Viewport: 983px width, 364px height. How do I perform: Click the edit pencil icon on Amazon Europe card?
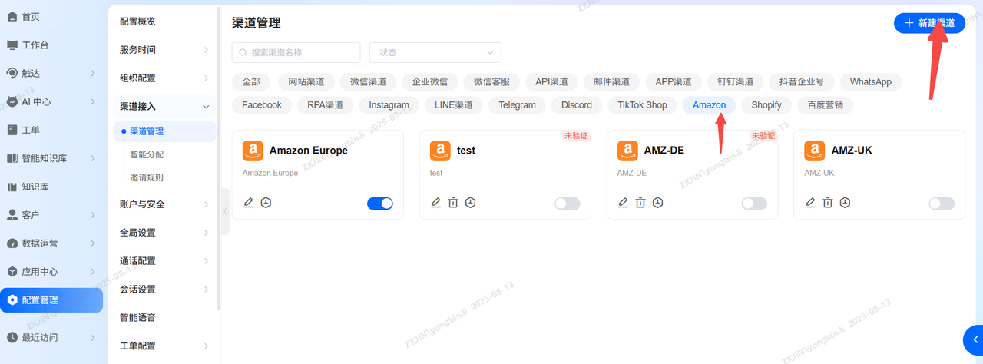pyautogui.click(x=248, y=203)
